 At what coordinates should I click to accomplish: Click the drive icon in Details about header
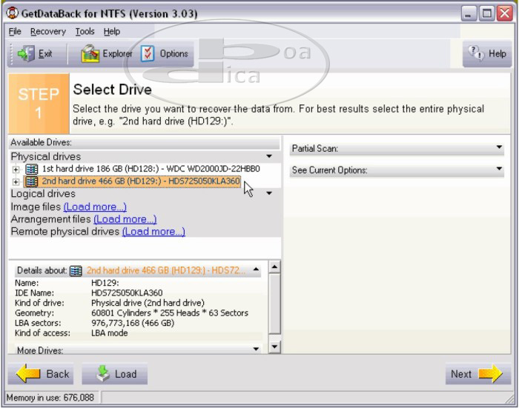(x=76, y=271)
